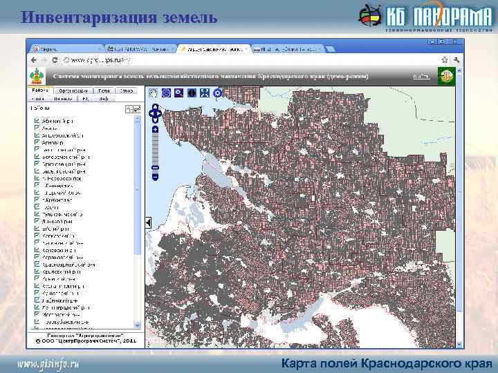Viewport: 498px width, 373px height.
Task: Click in the browser address bar
Action: [x=248, y=60]
